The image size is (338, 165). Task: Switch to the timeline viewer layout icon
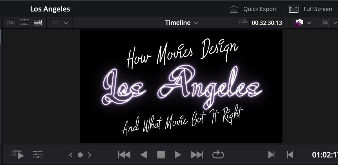(38, 23)
